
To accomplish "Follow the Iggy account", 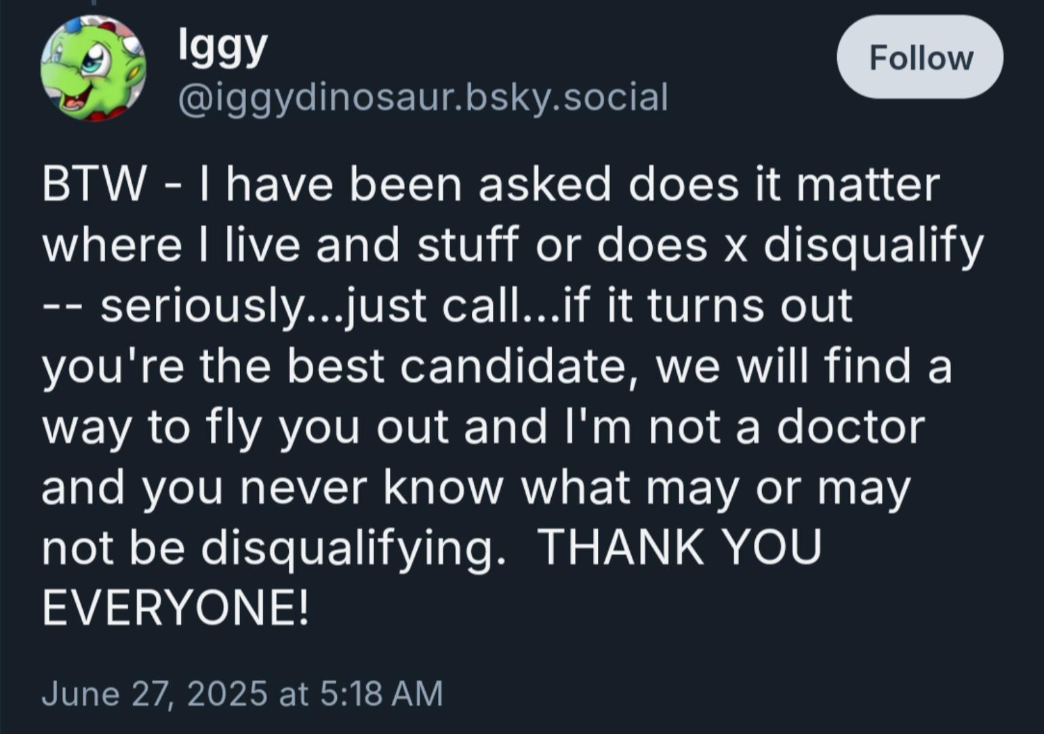I will click(920, 58).
